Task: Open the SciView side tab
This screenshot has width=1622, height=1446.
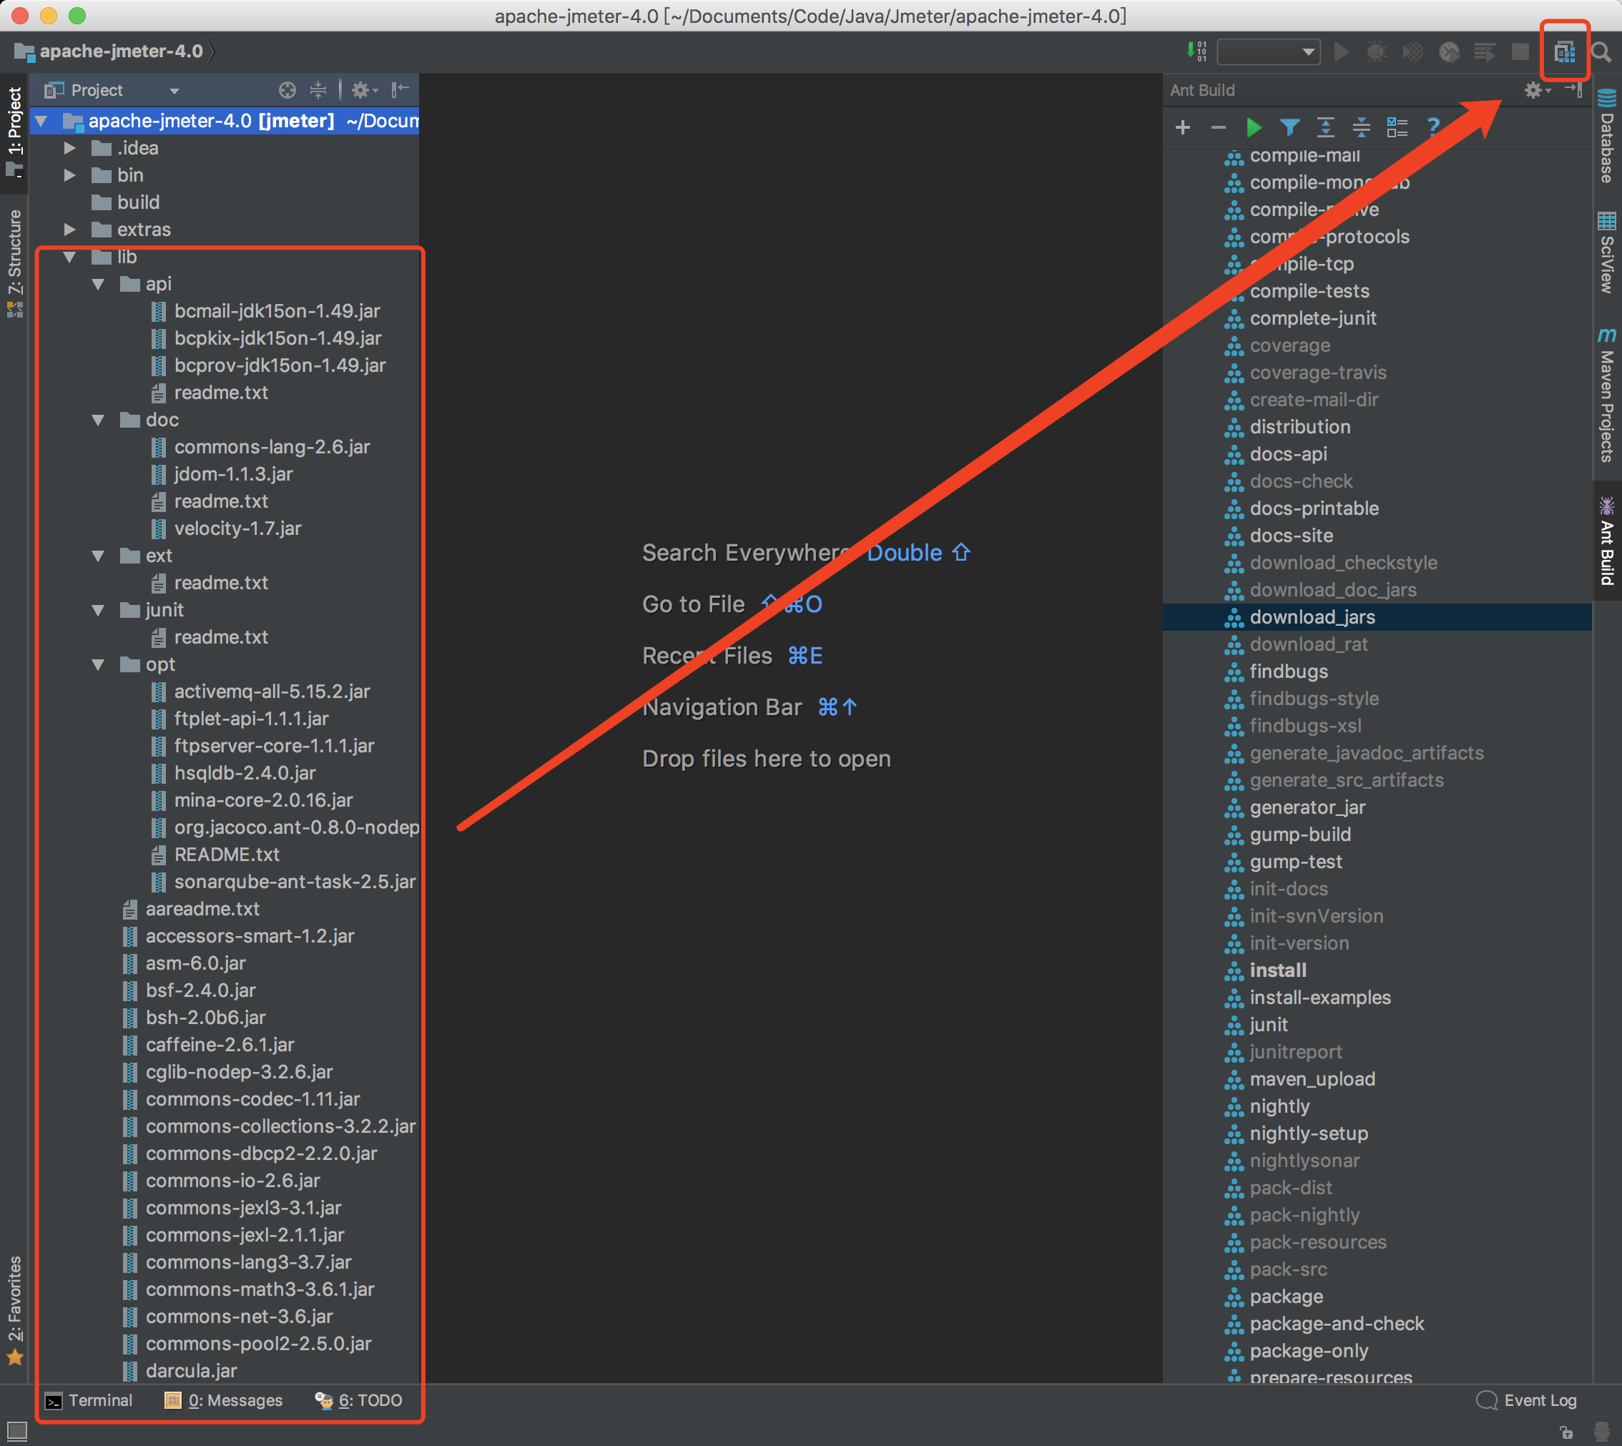Action: click(1607, 252)
